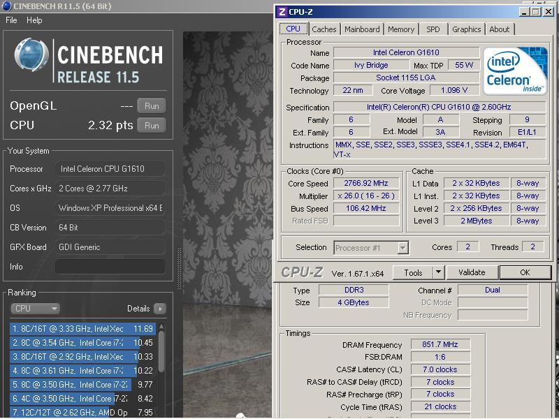Click the Tools button in CPU-Z

[413, 272]
